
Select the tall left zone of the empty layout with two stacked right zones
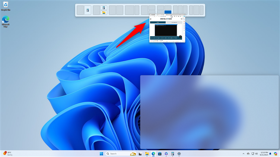(144, 10)
